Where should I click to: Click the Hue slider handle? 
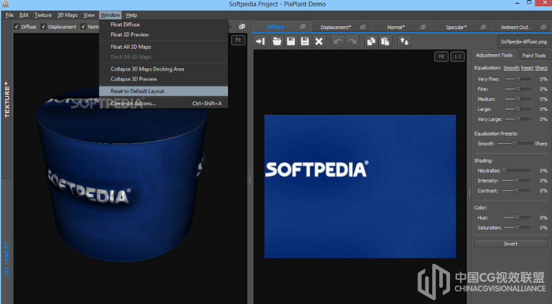(517, 218)
